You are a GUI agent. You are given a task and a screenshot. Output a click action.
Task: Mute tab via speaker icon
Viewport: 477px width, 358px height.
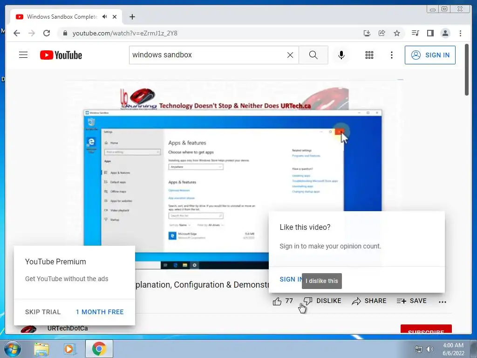(105, 17)
